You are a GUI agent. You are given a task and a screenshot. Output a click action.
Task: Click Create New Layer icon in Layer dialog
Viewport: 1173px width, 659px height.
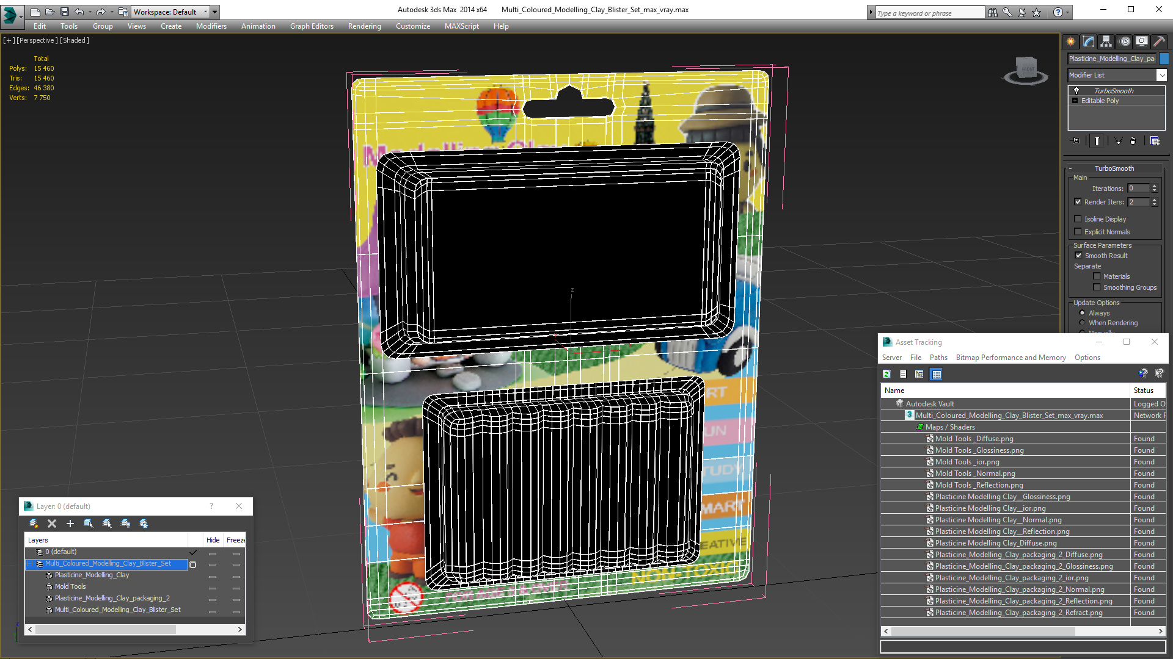(x=34, y=524)
